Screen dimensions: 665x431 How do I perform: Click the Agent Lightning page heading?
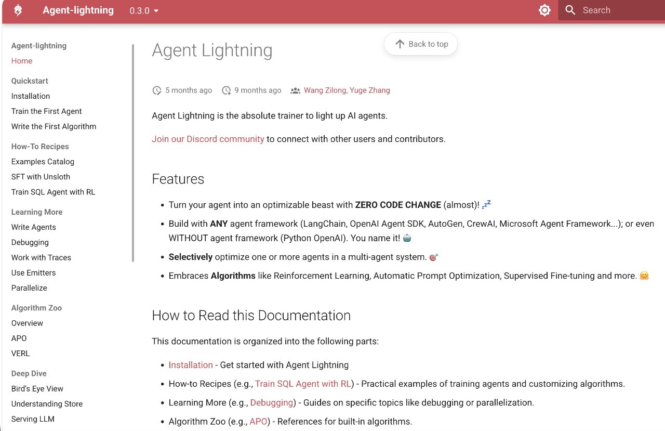point(212,50)
